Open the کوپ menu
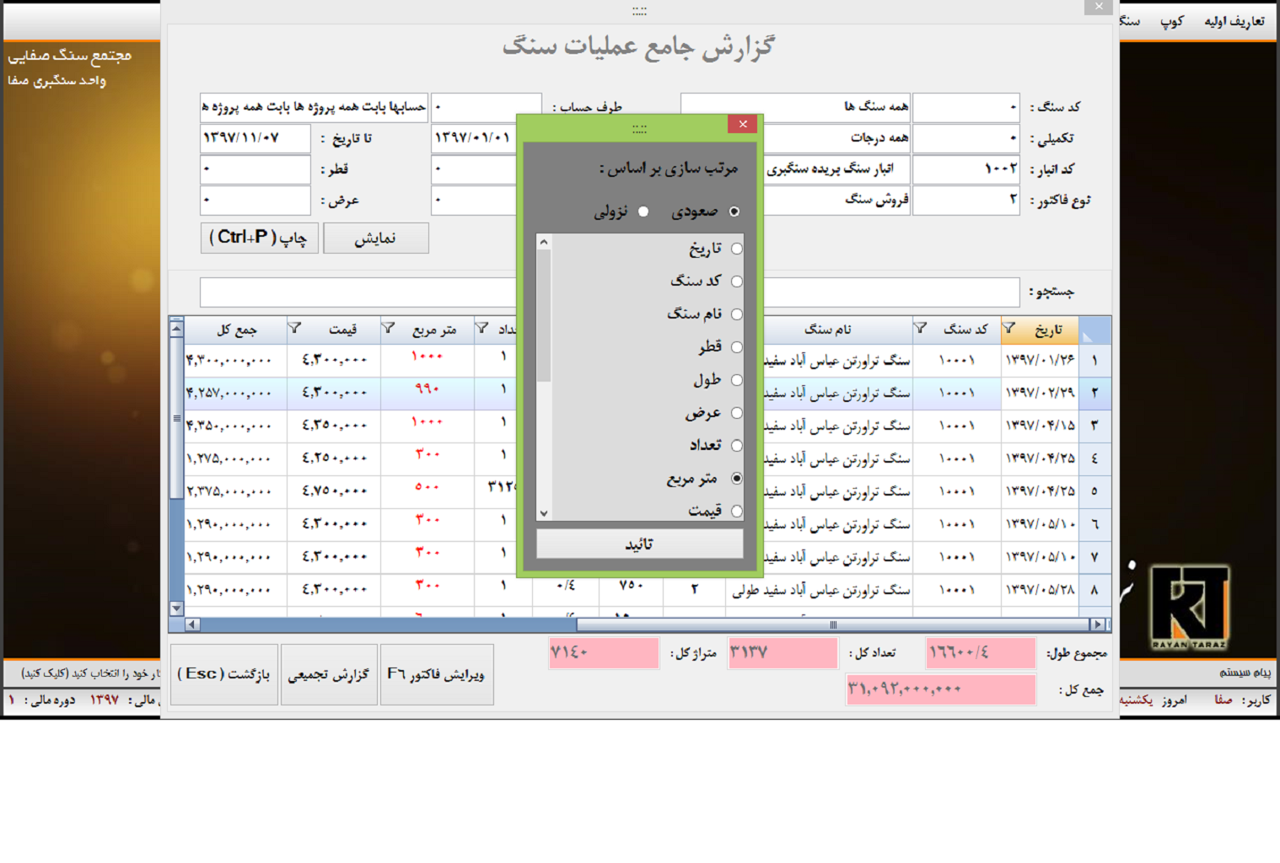 coord(1171,21)
